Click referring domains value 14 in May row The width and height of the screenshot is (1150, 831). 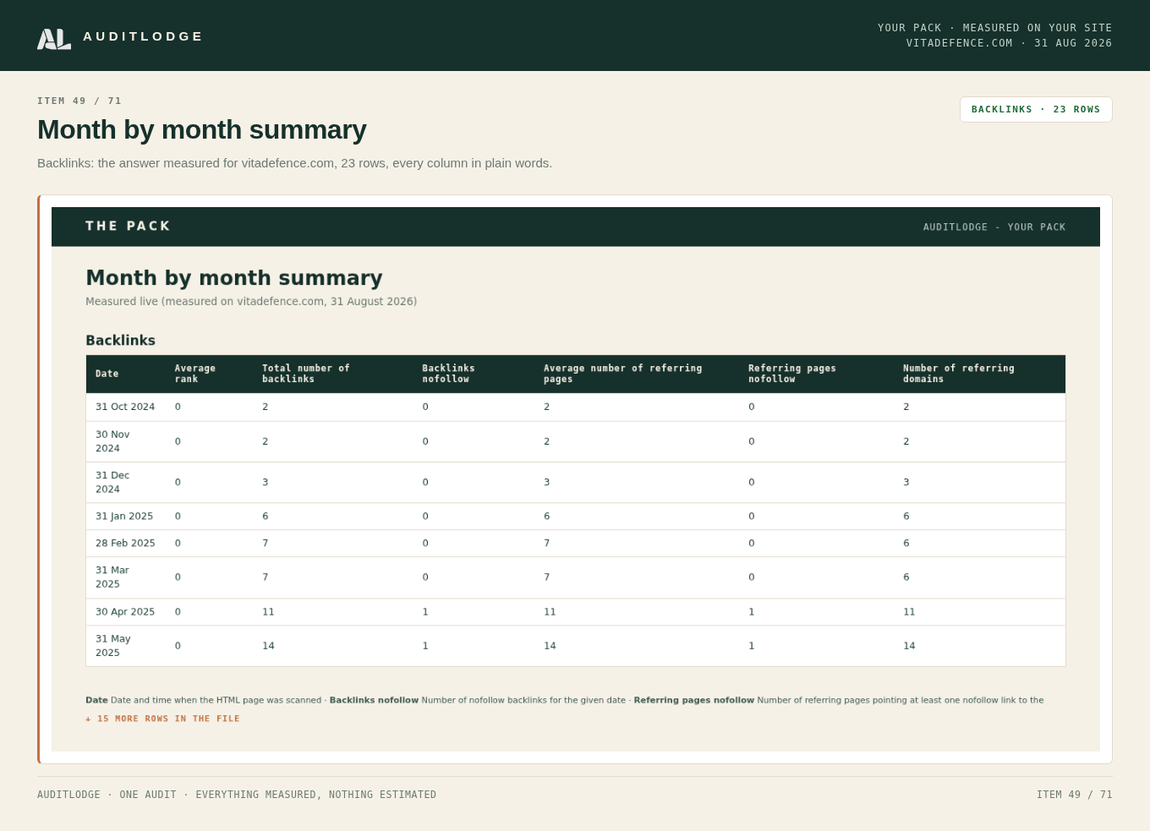pyautogui.click(x=909, y=646)
